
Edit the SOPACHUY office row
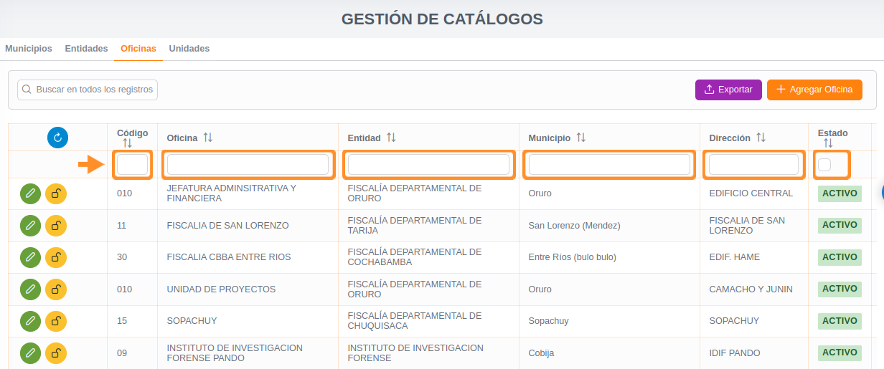30,321
